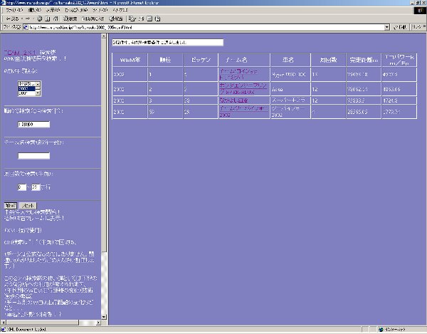Click the Internet zone status bar icon
The image size is (427, 334).
point(381,330)
